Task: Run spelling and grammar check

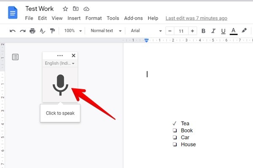Action: point(43,31)
